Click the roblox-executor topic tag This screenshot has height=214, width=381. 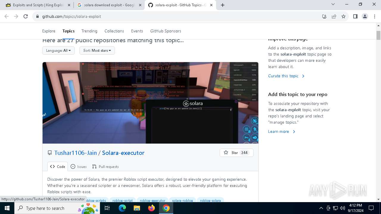[x=152, y=200]
